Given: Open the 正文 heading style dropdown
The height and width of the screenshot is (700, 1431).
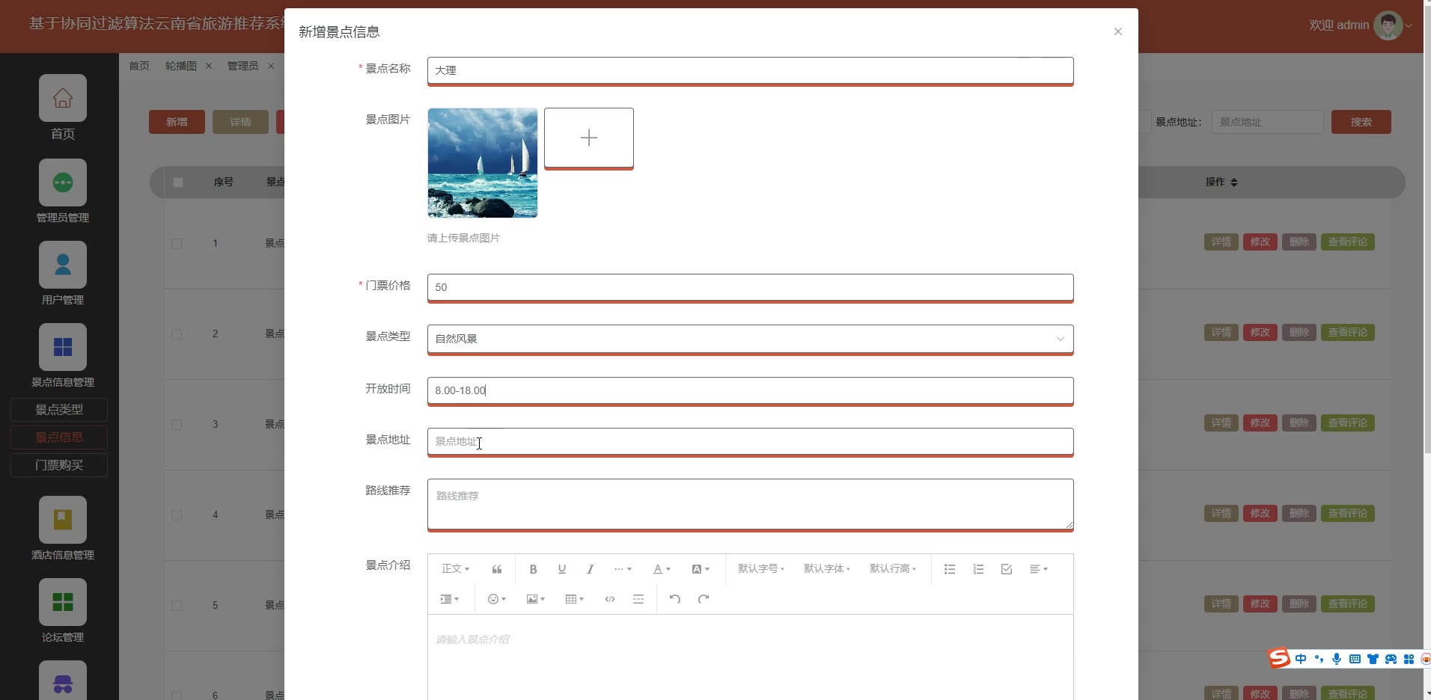Looking at the screenshot, I should tap(455, 569).
